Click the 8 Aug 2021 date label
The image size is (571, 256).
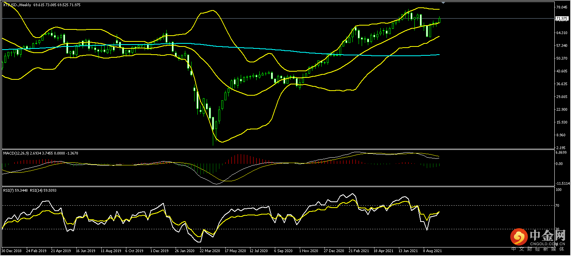click(x=431, y=251)
